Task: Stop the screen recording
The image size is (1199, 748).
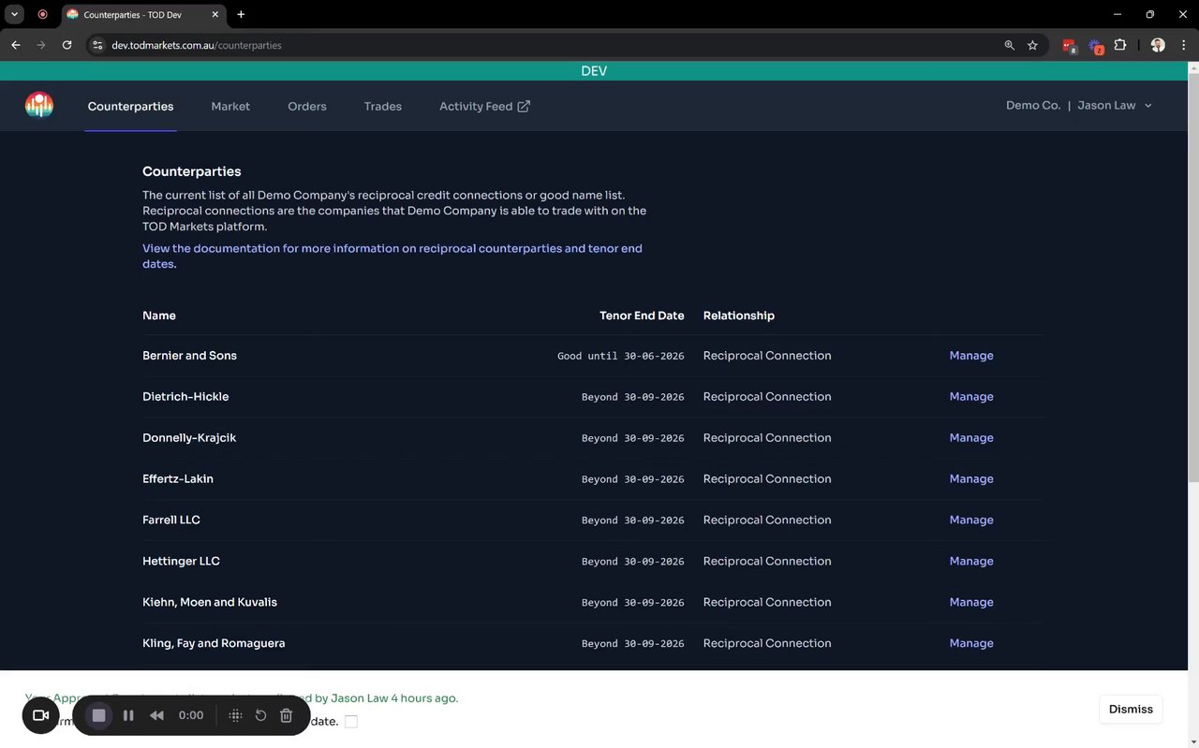Action: [98, 715]
